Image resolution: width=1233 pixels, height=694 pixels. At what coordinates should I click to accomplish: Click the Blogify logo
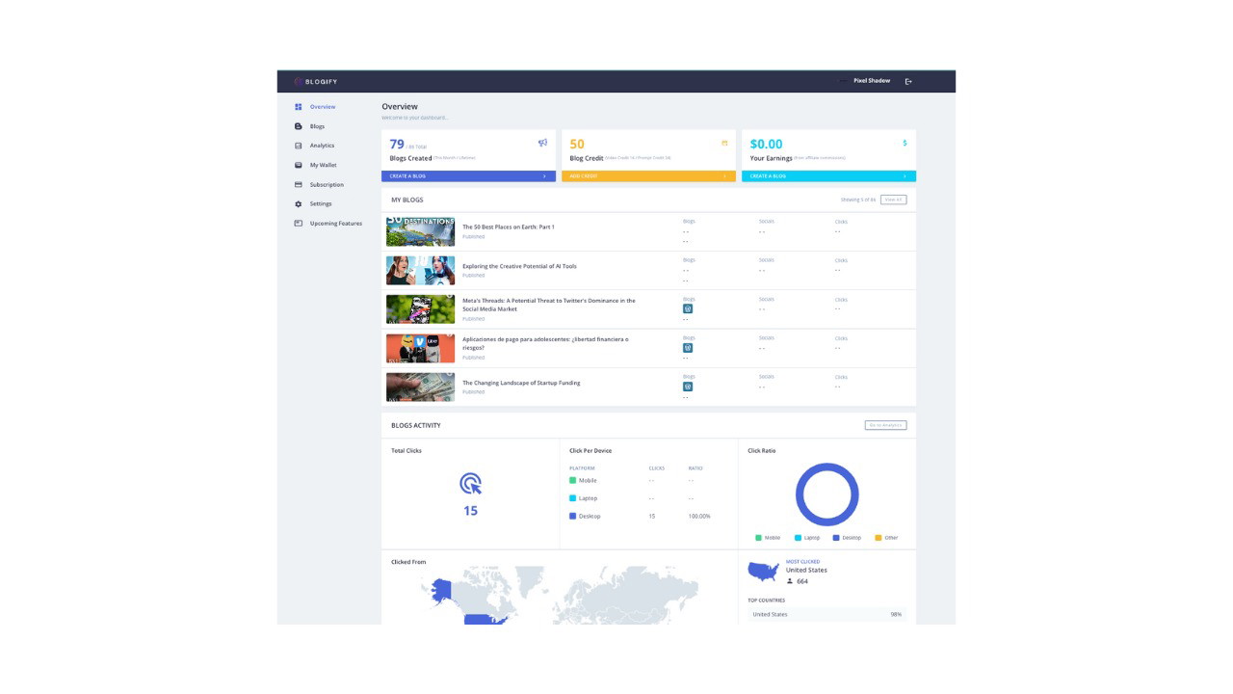(x=314, y=82)
